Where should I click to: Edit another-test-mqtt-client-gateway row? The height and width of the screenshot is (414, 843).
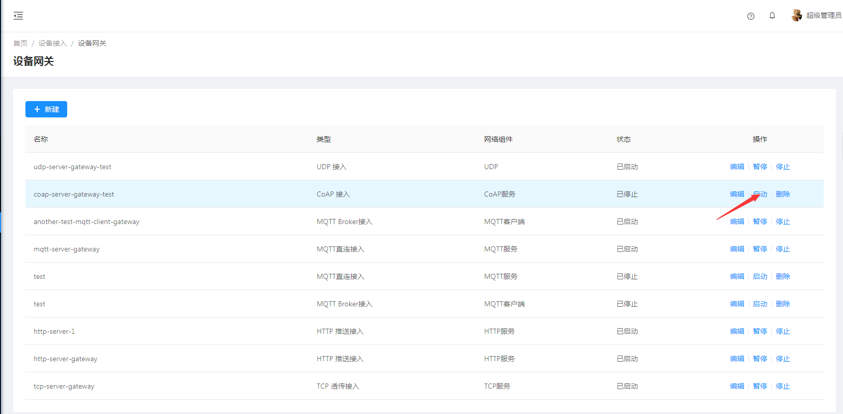click(737, 221)
